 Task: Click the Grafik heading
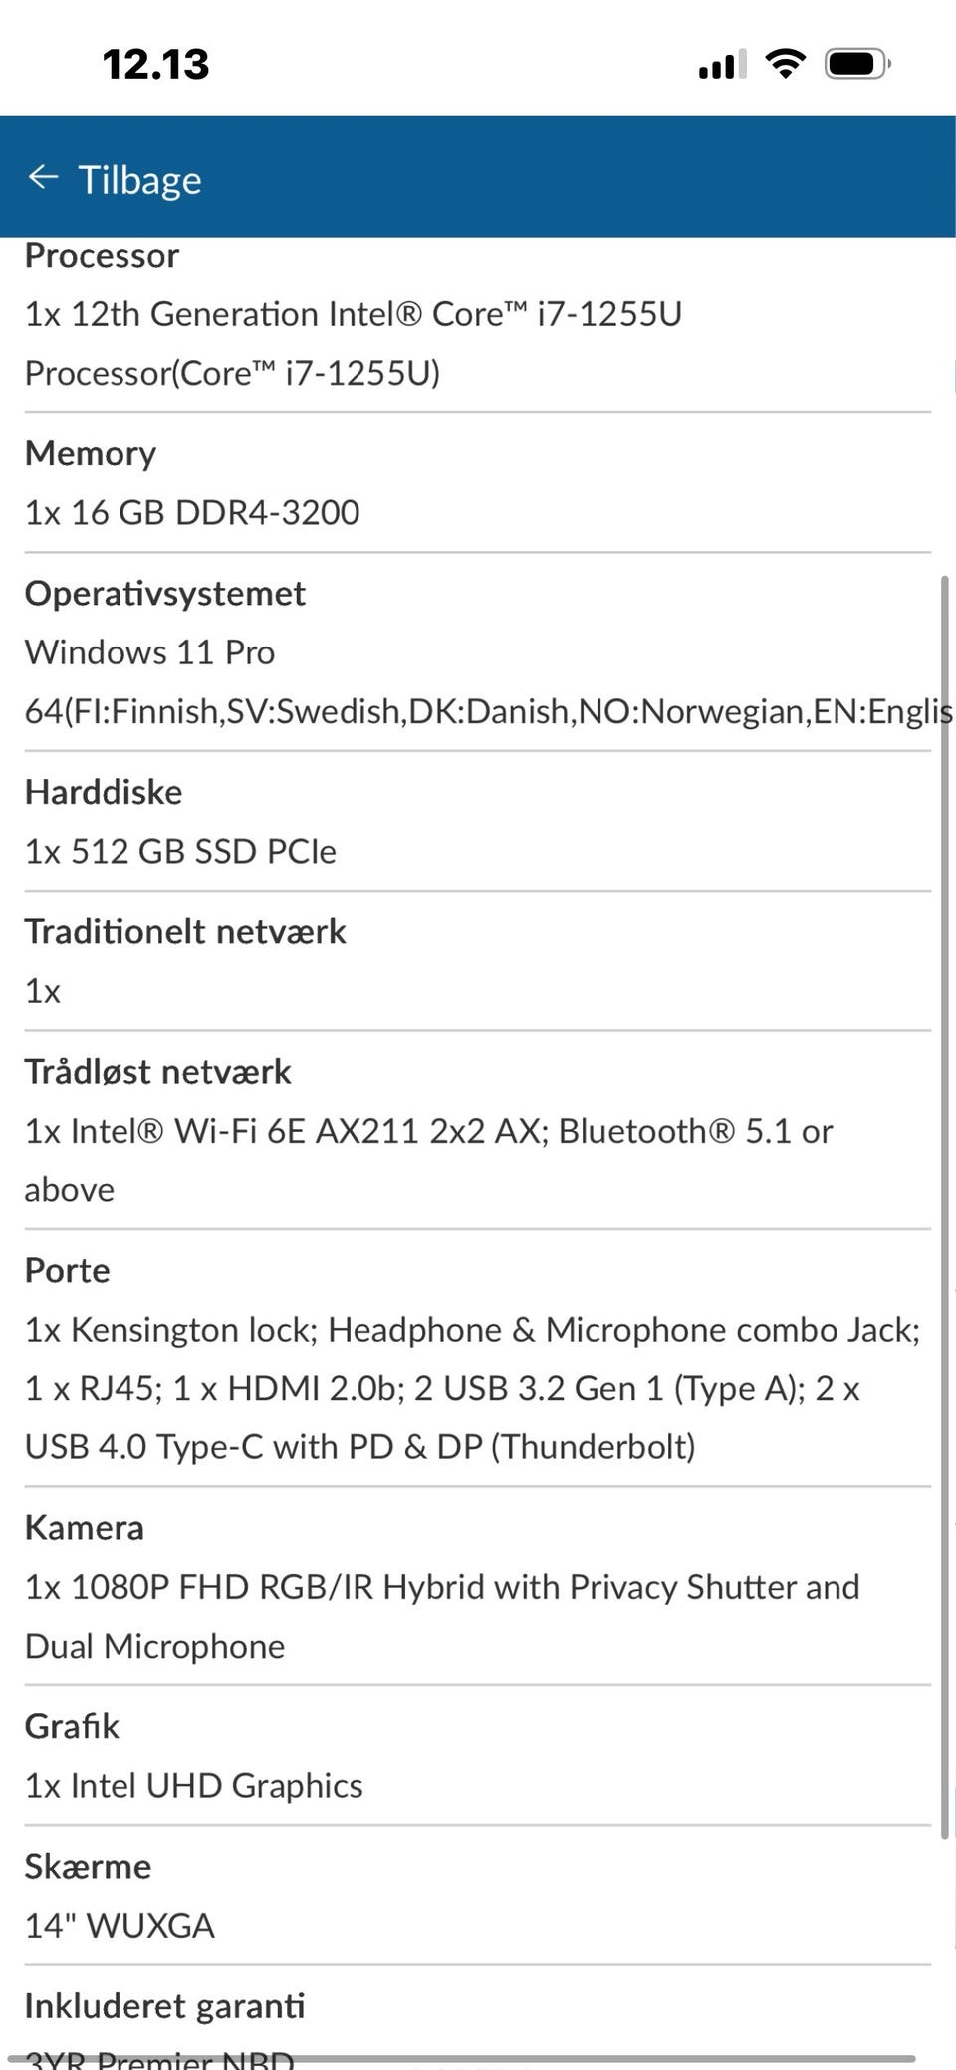click(x=72, y=1727)
